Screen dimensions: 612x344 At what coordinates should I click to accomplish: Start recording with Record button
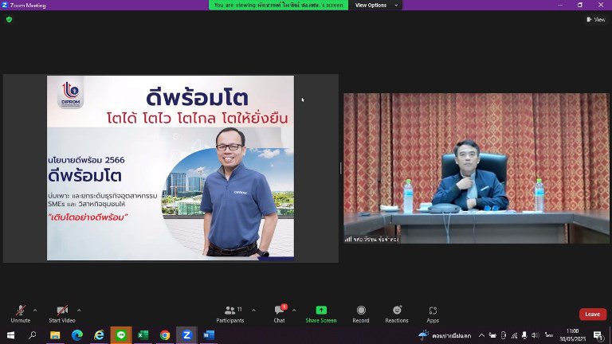(x=361, y=314)
